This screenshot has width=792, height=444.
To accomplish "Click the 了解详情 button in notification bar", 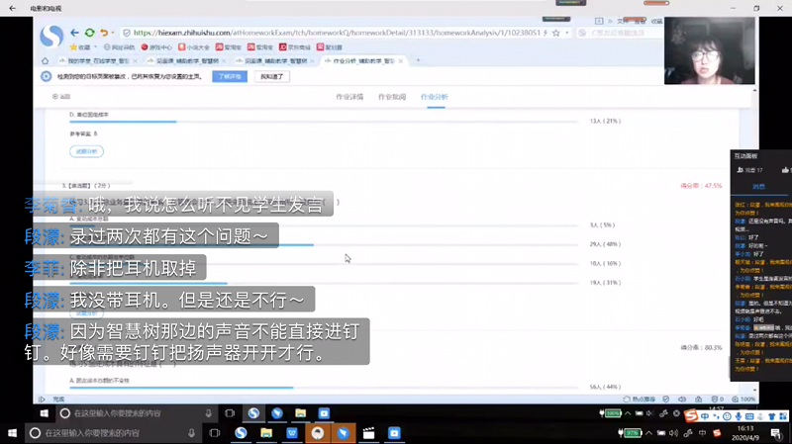I will click(x=230, y=76).
